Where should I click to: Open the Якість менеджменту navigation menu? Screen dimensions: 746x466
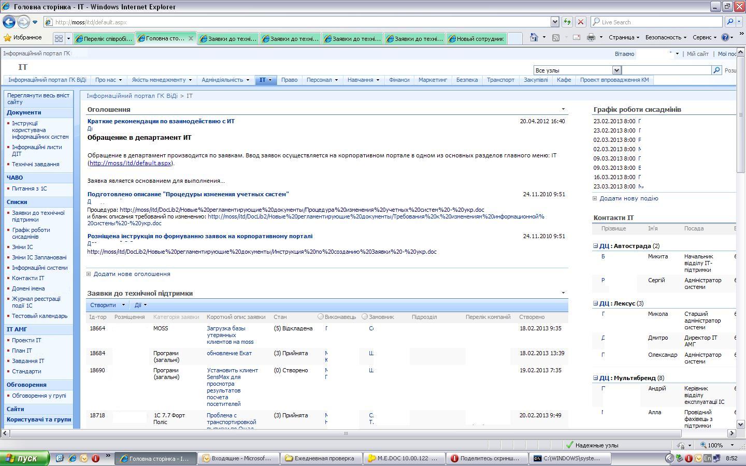point(162,80)
